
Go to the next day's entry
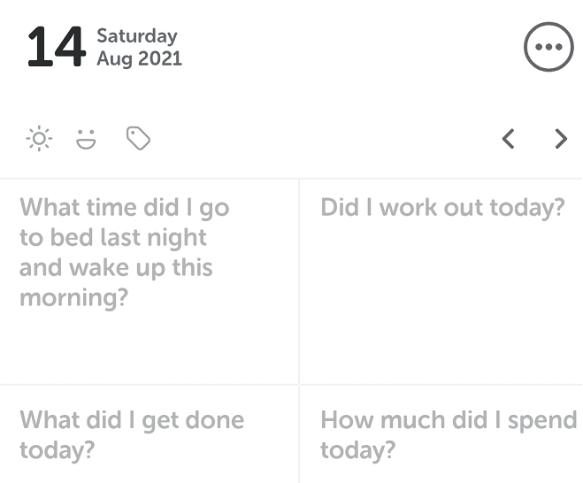click(560, 139)
